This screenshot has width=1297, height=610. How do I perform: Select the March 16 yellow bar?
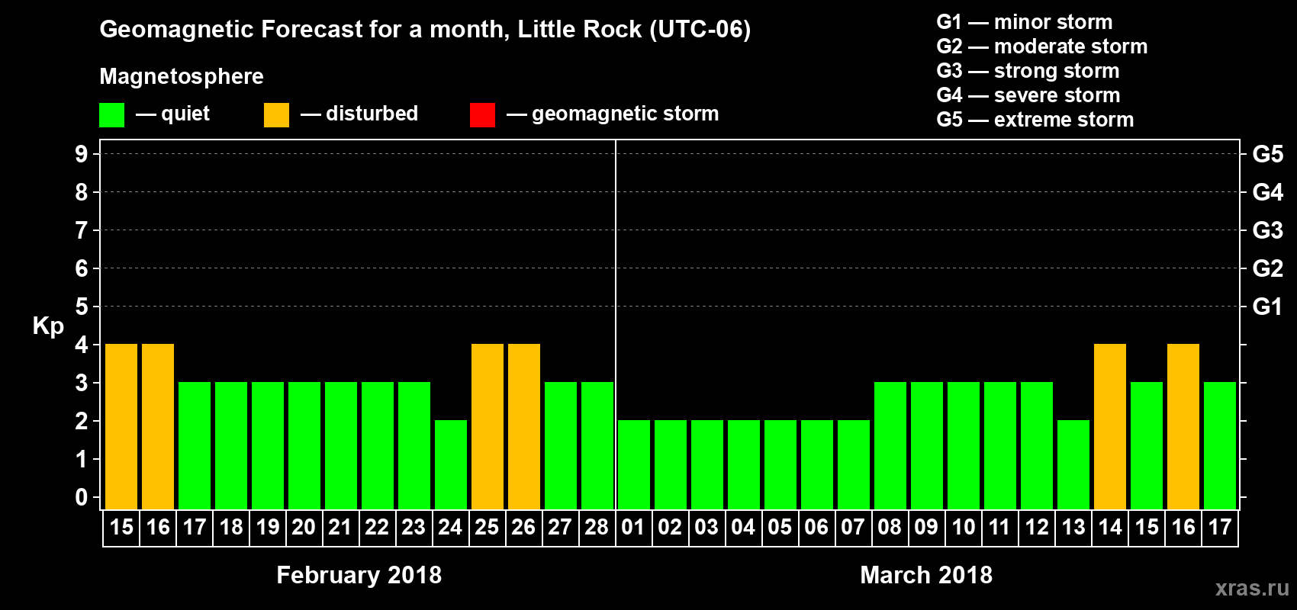coord(1183,426)
